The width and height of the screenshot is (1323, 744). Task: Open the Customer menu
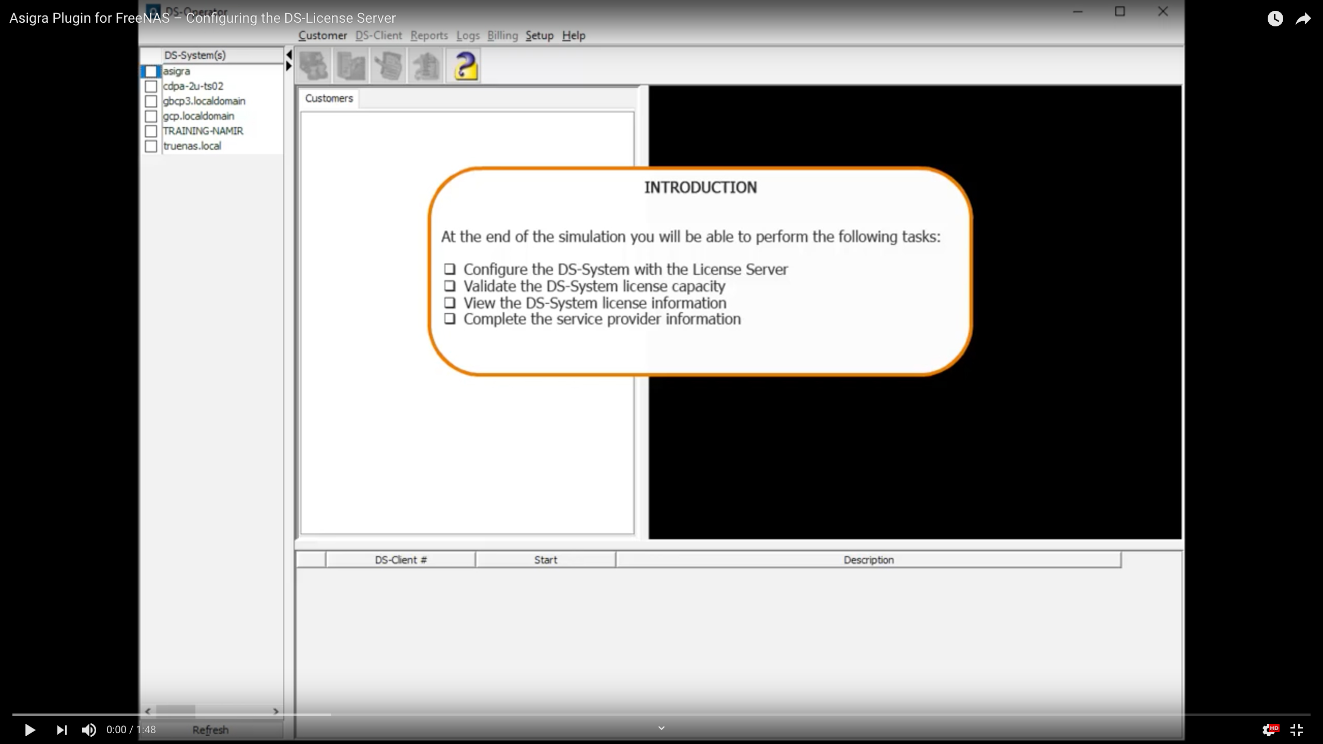(322, 36)
